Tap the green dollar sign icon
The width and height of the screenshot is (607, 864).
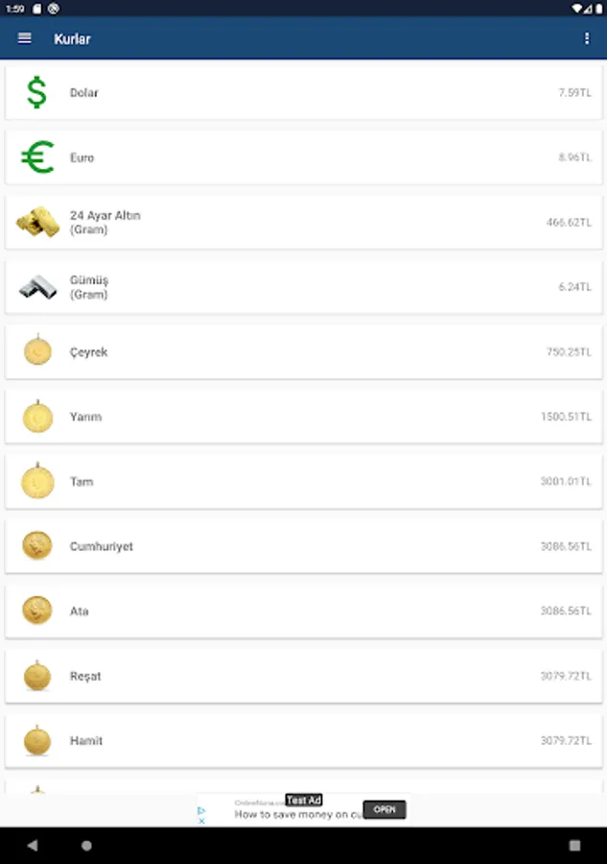click(36, 92)
